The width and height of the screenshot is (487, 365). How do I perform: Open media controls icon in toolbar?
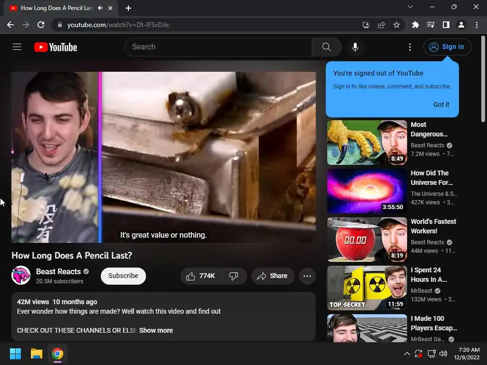[x=430, y=25]
